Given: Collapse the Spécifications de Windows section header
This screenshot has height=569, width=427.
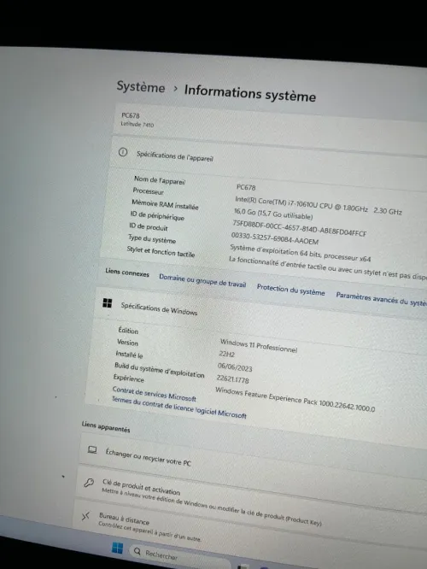Looking at the screenshot, I should 260,312.
